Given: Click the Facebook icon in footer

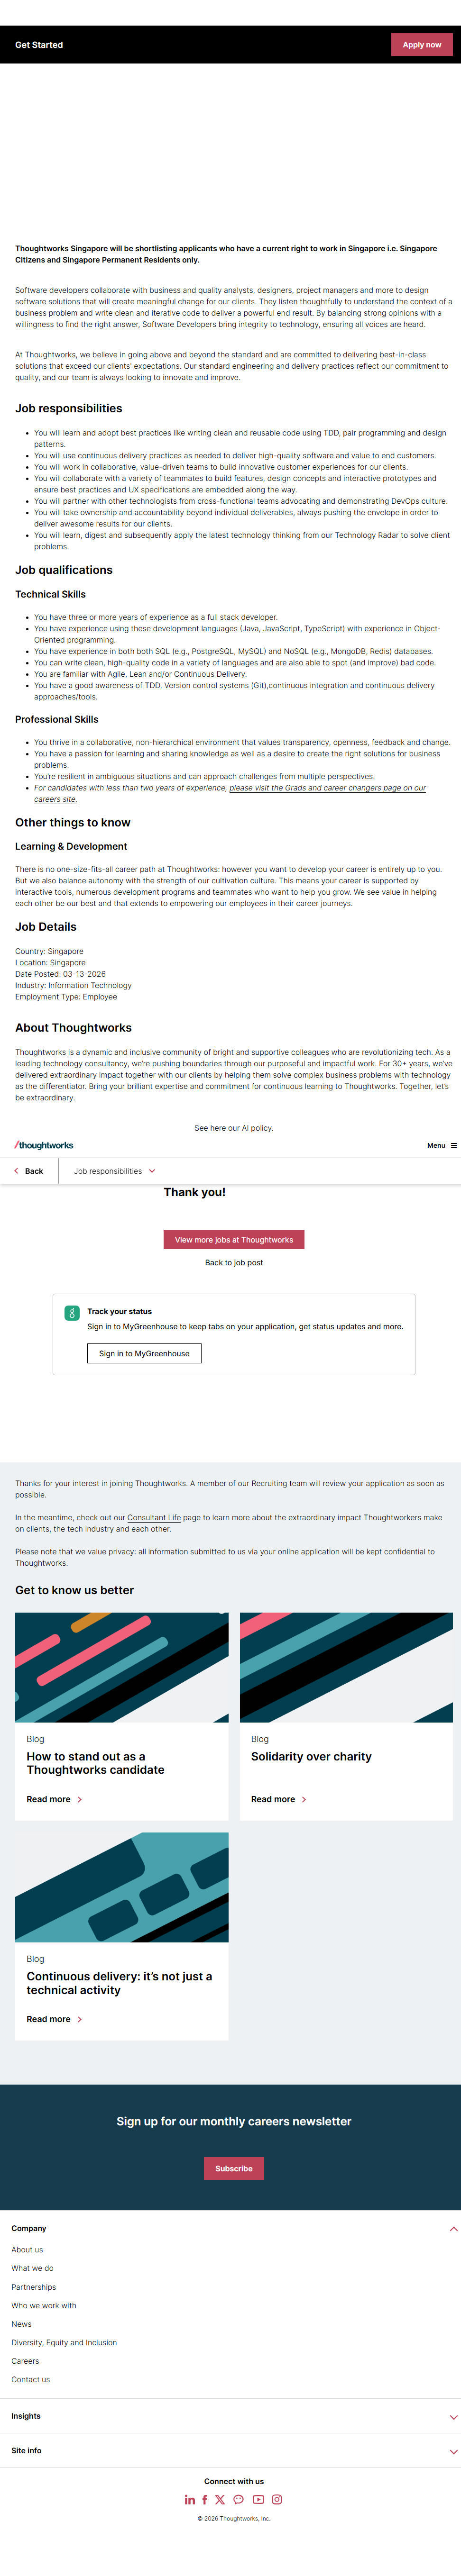Looking at the screenshot, I should coord(205,2499).
